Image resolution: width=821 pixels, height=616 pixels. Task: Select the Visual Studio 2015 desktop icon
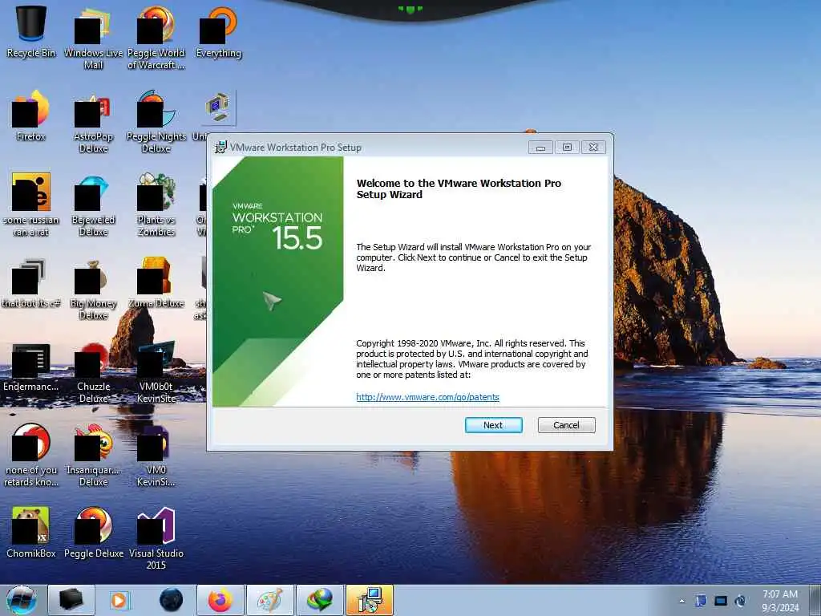click(x=156, y=538)
